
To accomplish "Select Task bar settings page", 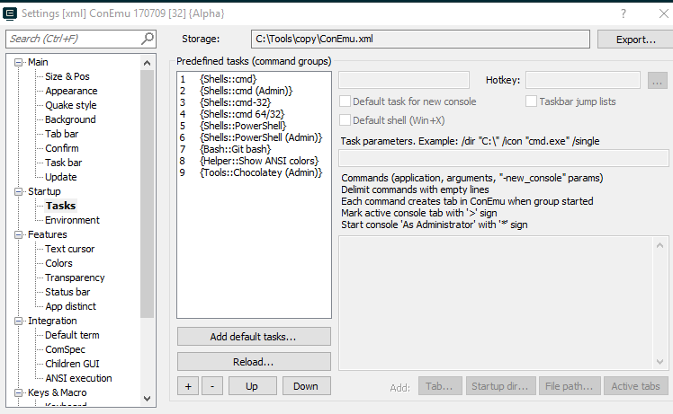I will click(64, 163).
